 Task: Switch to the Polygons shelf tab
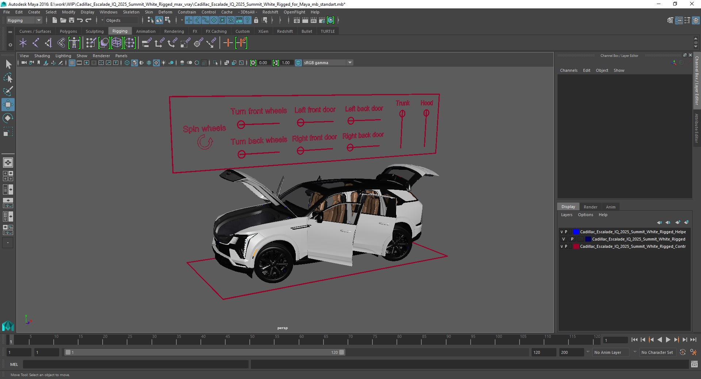click(x=68, y=31)
